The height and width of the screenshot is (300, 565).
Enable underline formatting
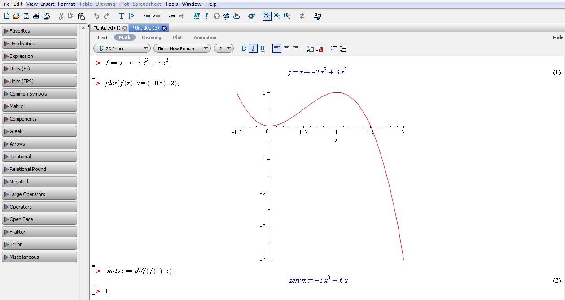pyautogui.click(x=263, y=48)
